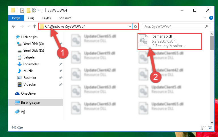This screenshot has width=218, height=137.
Task: Select the ipsmsnap.dll file
Action: coord(170,41)
